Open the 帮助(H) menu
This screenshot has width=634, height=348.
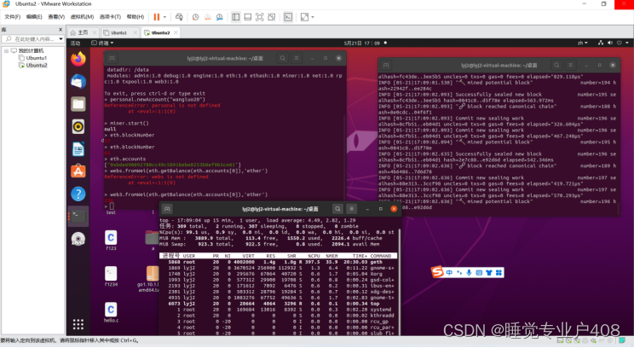(135, 17)
